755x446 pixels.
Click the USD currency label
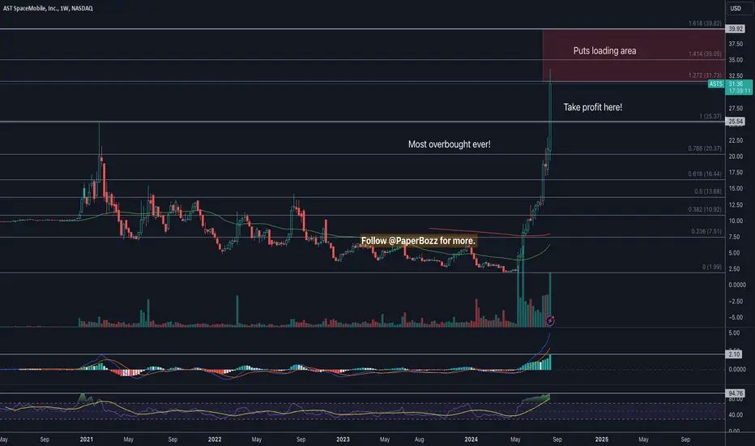tap(736, 8)
